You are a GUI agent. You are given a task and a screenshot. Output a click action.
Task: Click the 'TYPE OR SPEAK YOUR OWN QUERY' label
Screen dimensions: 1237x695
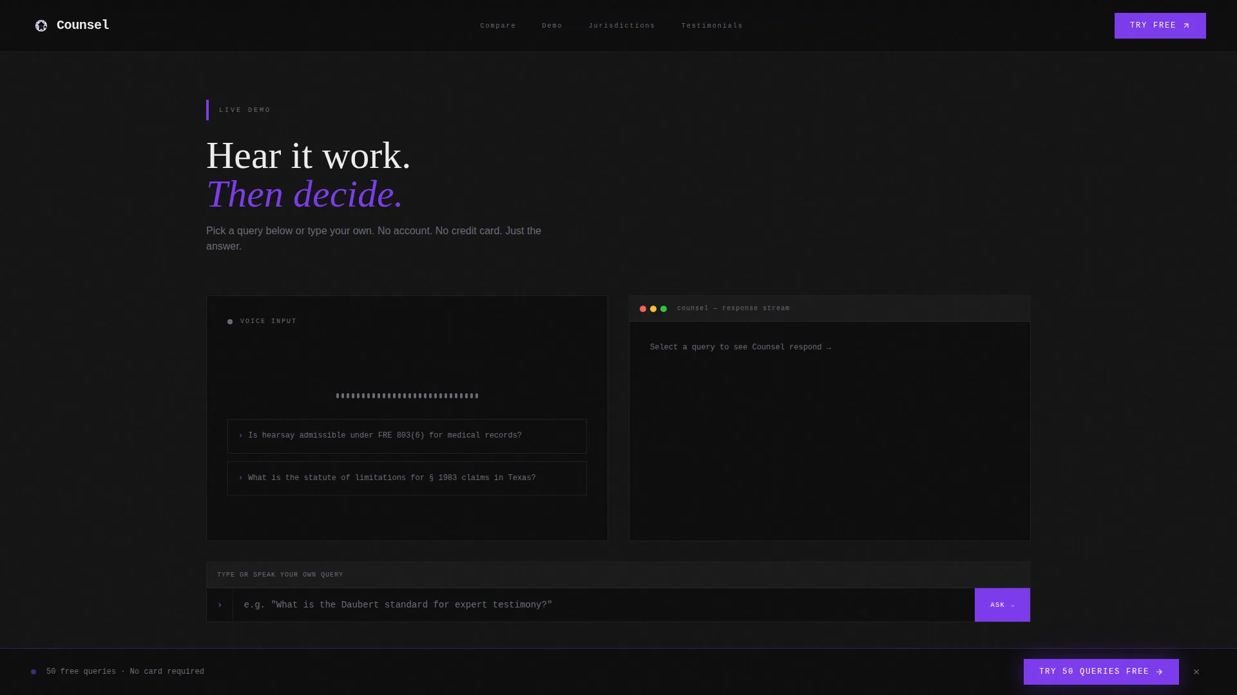coord(280,575)
